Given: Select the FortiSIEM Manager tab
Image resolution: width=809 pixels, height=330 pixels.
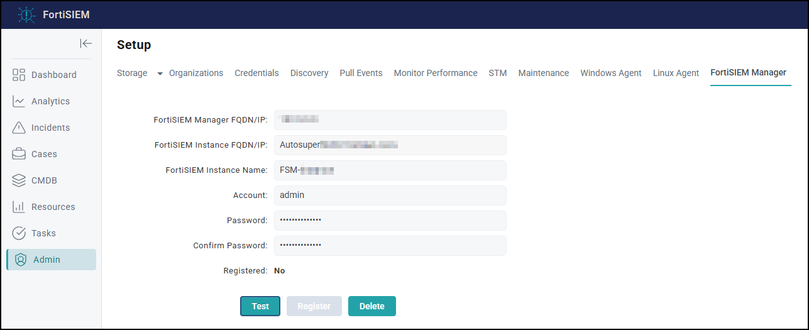Looking at the screenshot, I should pos(748,72).
